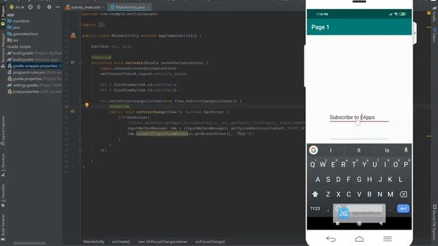Select local.properties file

(35, 92)
